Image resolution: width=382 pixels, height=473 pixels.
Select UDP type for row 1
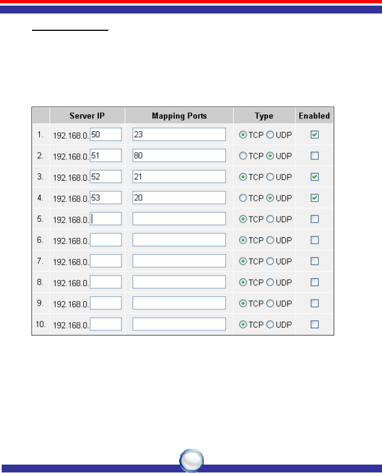[x=270, y=135]
